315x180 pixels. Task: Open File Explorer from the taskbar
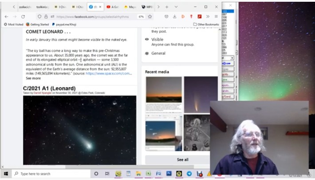pyautogui.click(x=138, y=174)
